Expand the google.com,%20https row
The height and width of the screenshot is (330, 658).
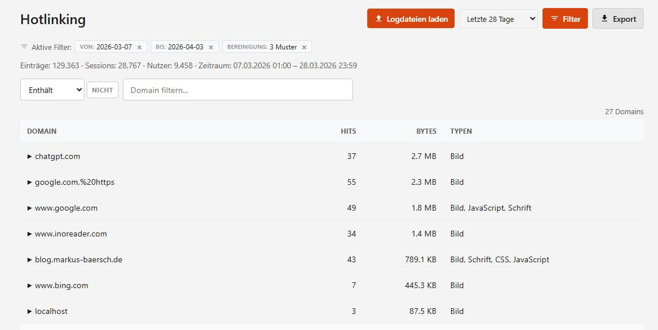pyautogui.click(x=30, y=182)
